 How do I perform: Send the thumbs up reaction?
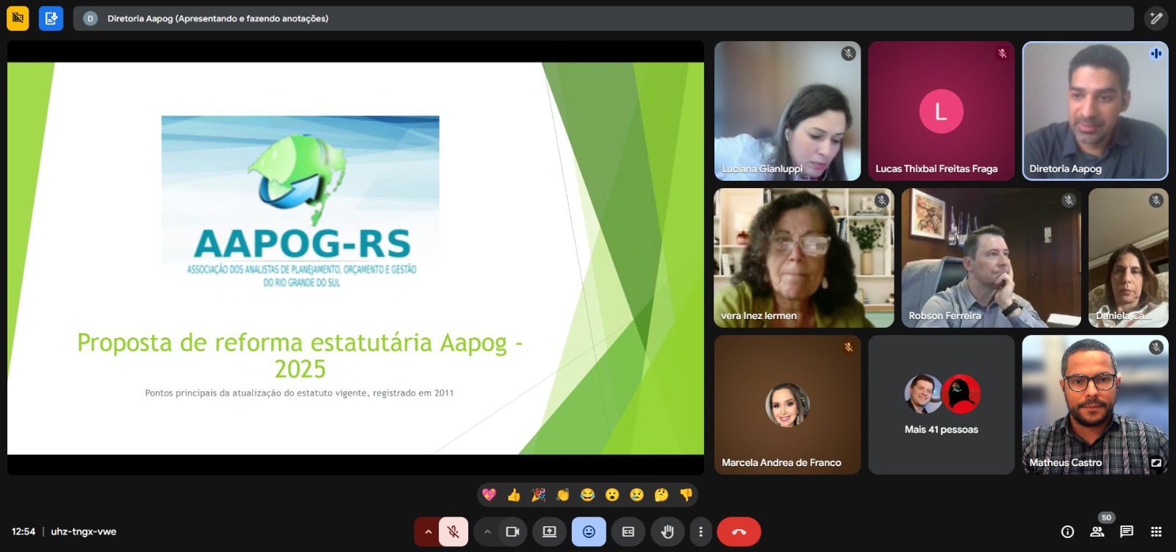pyautogui.click(x=514, y=495)
